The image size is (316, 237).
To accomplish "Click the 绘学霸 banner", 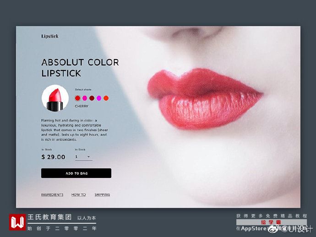I will [x=272, y=222].
